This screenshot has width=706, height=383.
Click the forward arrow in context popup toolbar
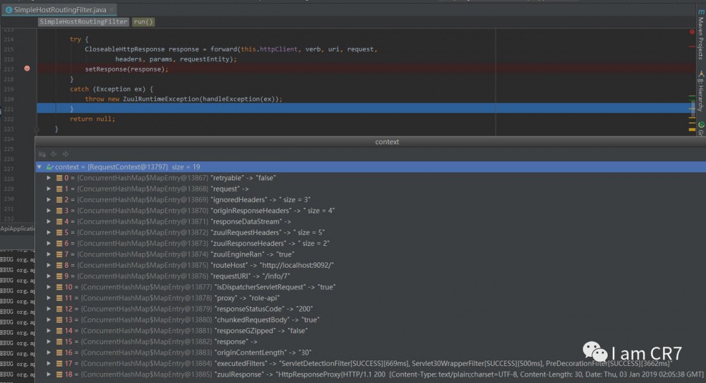65,154
